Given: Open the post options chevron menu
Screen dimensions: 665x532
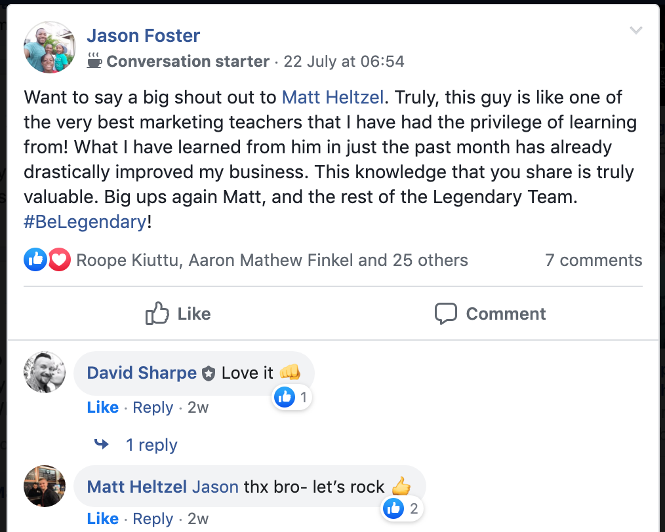Looking at the screenshot, I should pyautogui.click(x=635, y=30).
